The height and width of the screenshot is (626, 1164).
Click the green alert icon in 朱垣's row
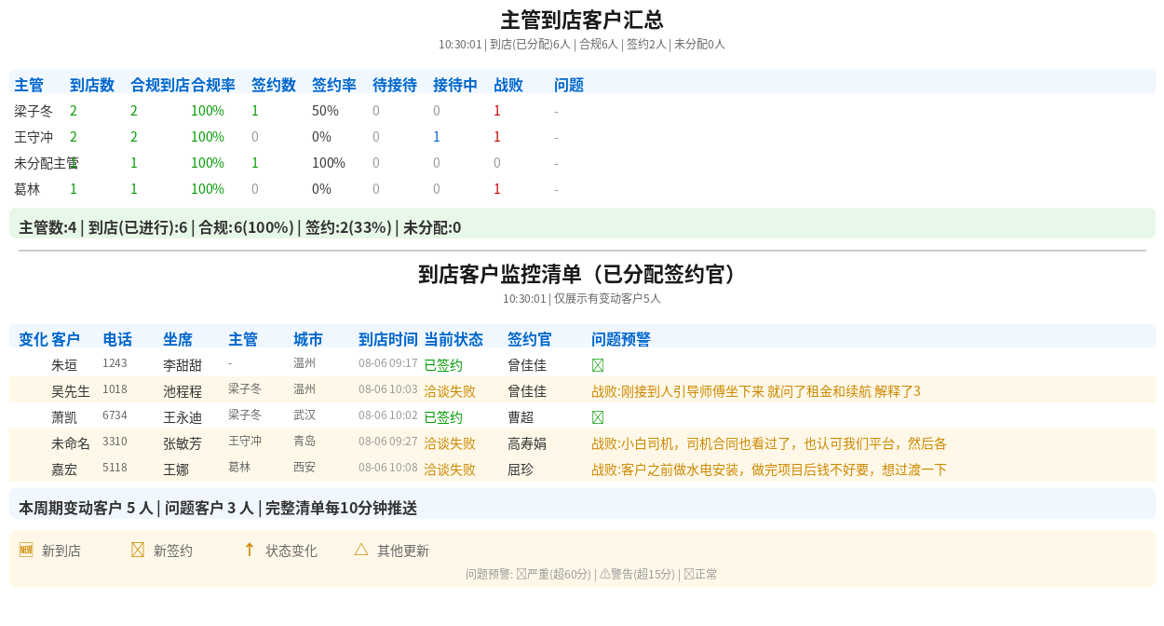point(598,365)
